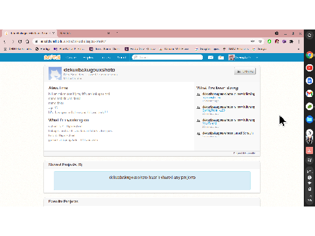
Task: Open the Chrome three-dot menu
Action: click(299, 41)
